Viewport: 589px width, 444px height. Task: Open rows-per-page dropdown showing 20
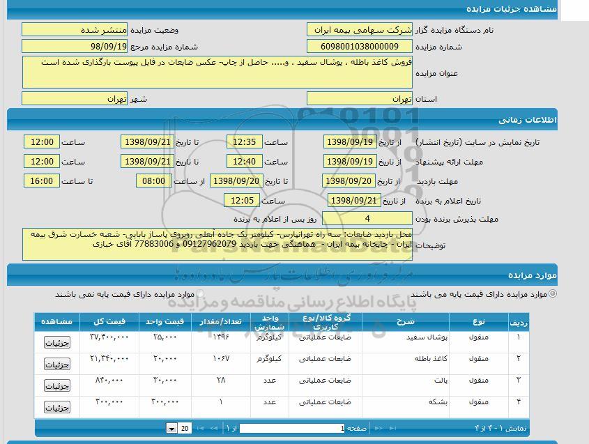tap(179, 428)
